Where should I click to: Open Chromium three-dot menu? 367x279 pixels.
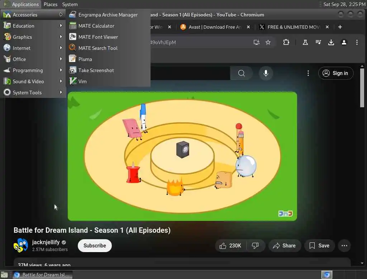coord(357,42)
